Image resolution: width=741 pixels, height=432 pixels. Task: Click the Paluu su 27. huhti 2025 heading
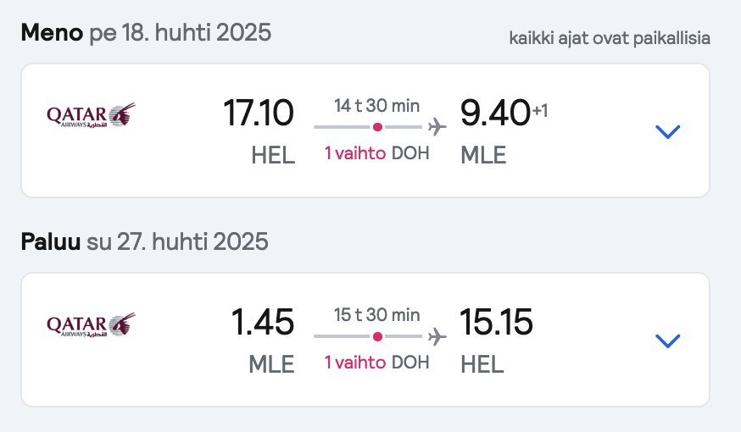point(145,241)
